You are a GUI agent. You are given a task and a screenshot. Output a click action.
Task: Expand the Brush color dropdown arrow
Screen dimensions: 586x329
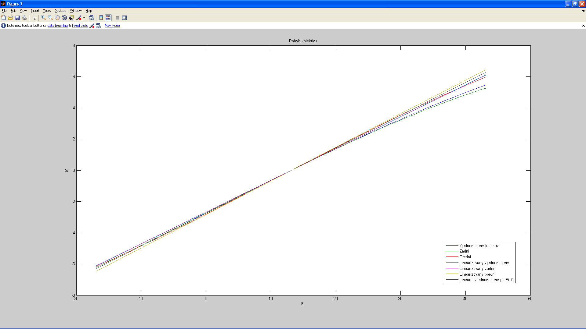[x=84, y=18]
